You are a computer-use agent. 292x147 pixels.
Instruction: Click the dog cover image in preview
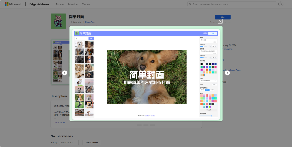(147, 77)
